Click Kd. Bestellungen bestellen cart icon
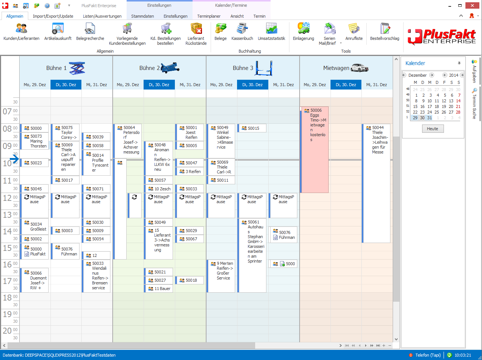The height and width of the screenshot is (360, 482). point(165,34)
